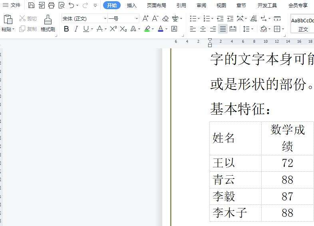314x226 pixels.
Task: Click the highlighter pen icon
Action: (x=147, y=29)
